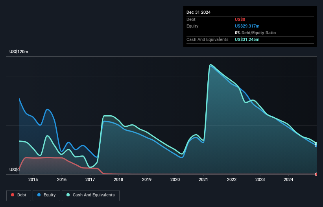Click the teal Cash And Equivalents legend dot

(x=68, y=195)
